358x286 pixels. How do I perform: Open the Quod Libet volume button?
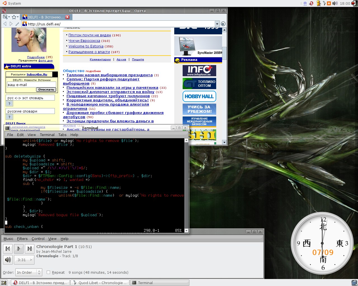8,260
